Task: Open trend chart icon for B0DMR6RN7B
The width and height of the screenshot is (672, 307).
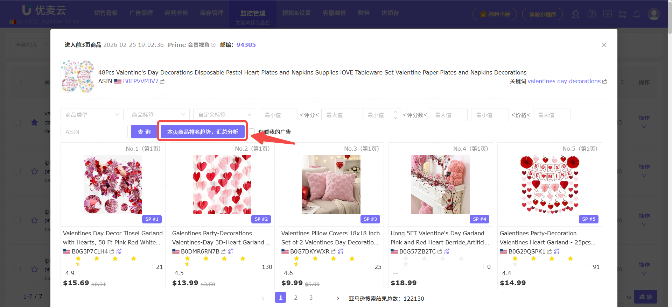Action: [x=230, y=251]
